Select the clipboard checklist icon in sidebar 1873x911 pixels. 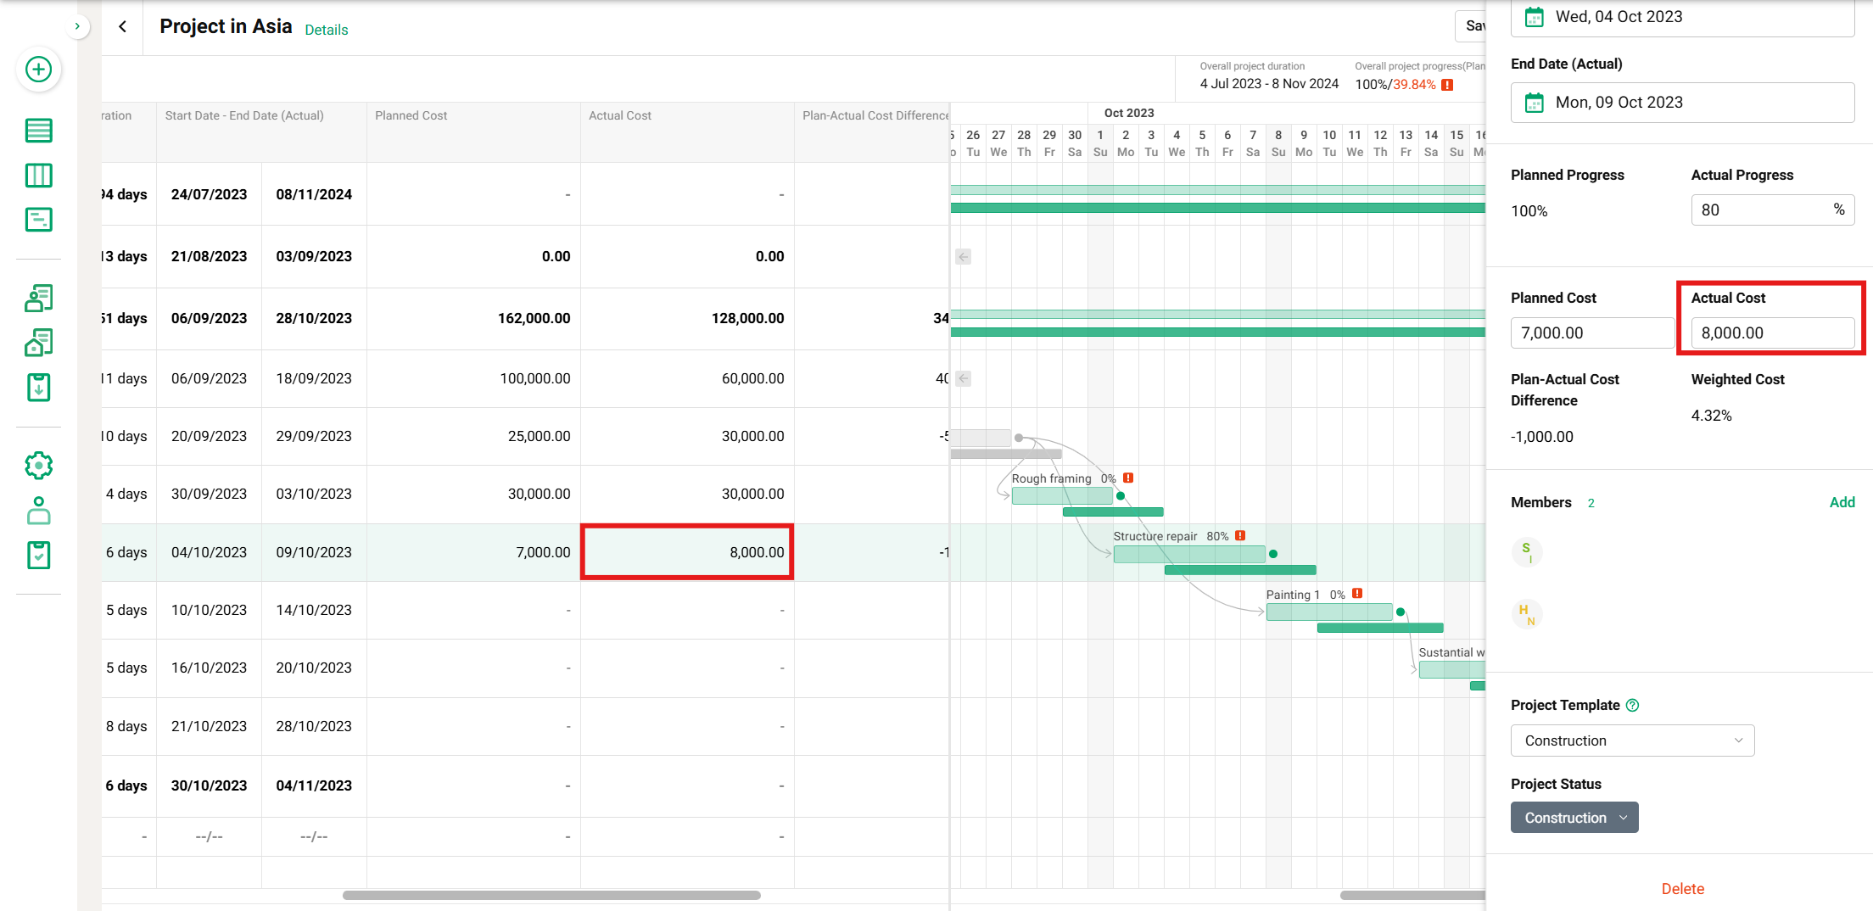(x=38, y=556)
